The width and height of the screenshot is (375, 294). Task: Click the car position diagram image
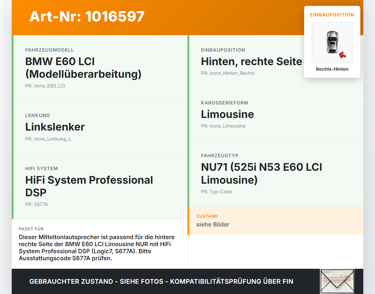coord(332,43)
